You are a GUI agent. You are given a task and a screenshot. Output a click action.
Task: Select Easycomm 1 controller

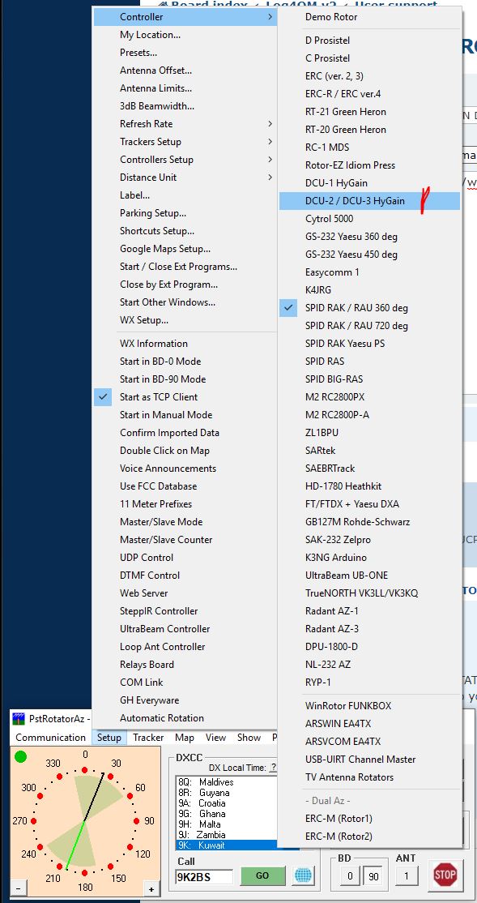(x=369, y=272)
